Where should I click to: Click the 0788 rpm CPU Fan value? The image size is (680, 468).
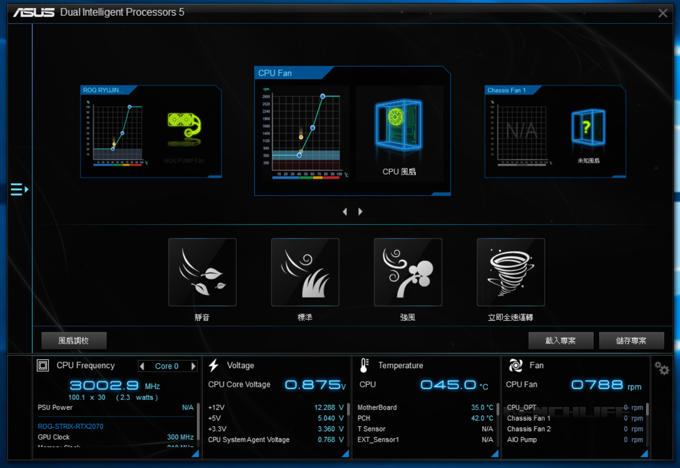[606, 385]
